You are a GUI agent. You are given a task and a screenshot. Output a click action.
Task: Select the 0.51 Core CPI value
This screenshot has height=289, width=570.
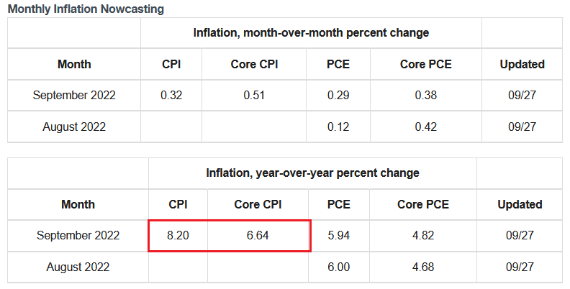click(254, 95)
